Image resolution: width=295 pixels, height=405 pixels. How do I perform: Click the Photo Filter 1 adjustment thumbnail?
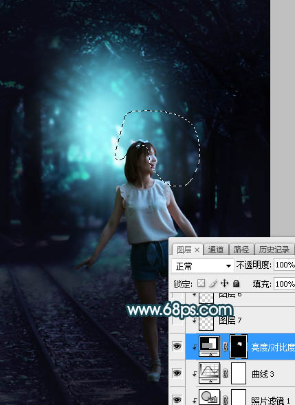(209, 397)
